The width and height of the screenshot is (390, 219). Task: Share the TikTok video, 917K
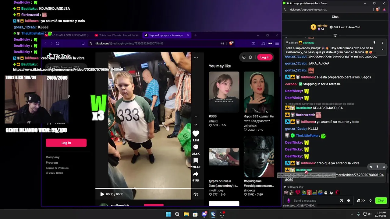point(196,174)
